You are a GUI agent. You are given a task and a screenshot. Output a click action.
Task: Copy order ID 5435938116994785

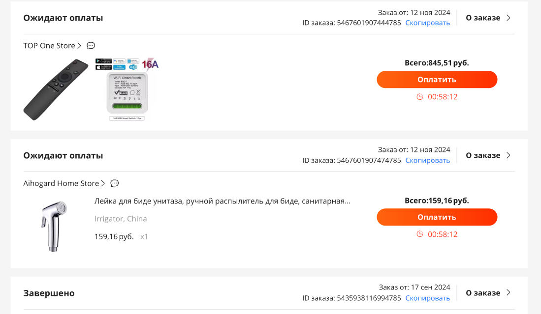[427, 298]
